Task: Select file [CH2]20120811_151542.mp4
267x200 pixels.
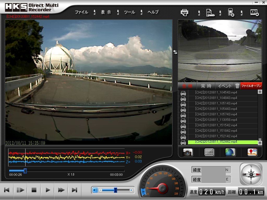Action: [x=223, y=125]
